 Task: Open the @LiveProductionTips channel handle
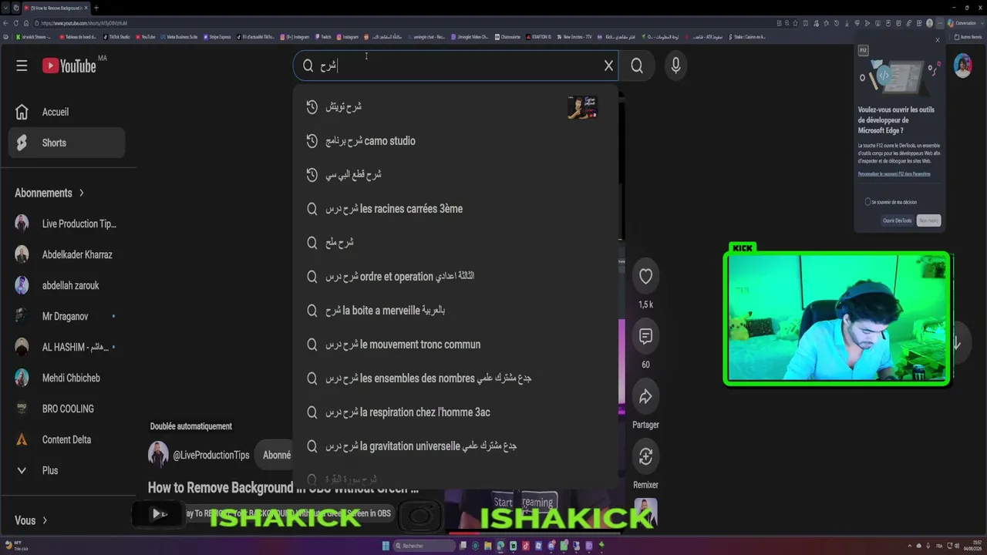tap(211, 456)
